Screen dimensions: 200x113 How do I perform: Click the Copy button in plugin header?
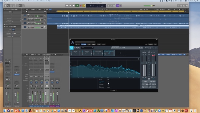[89, 44]
